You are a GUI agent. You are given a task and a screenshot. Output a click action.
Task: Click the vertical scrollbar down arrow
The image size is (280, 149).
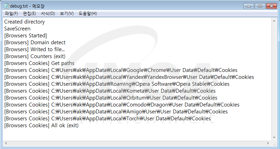pyautogui.click(x=274, y=138)
